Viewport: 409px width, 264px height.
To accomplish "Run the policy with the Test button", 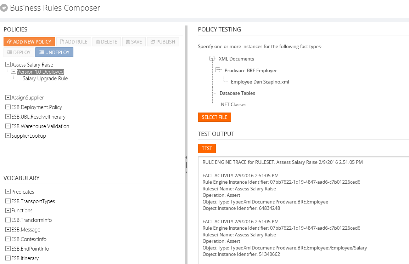I will (x=207, y=148).
